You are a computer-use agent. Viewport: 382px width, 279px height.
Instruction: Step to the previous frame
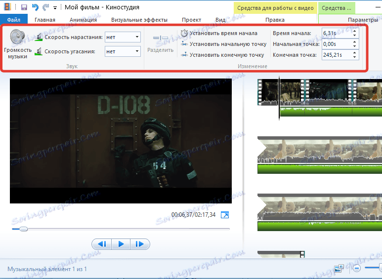point(102,244)
